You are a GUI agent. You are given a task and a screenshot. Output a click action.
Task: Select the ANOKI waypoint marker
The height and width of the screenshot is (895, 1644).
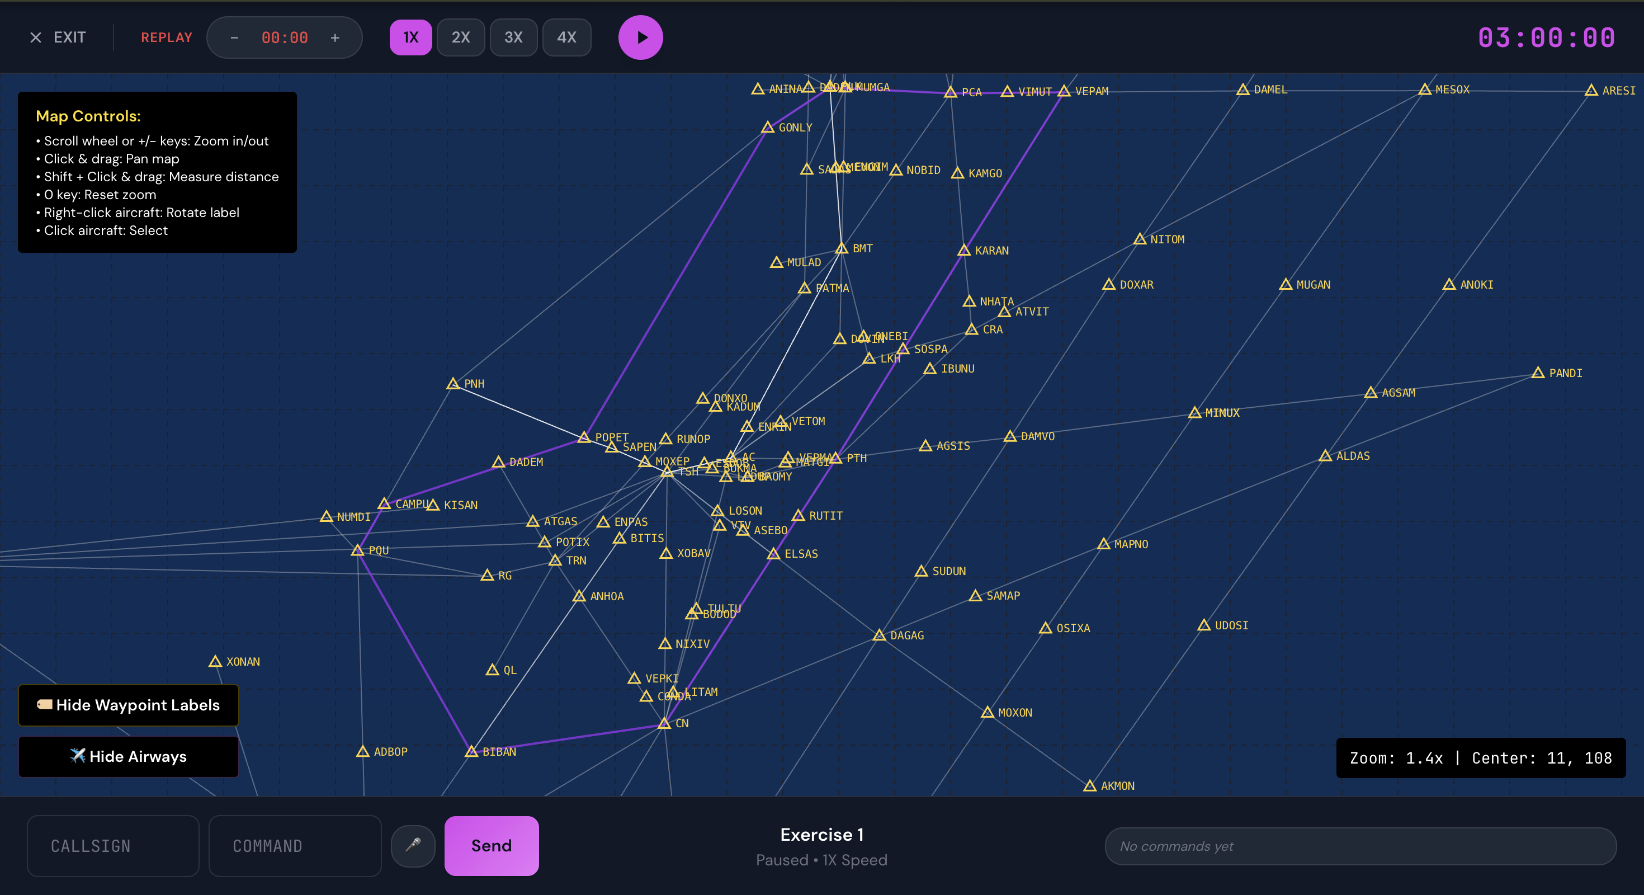coord(1449,285)
